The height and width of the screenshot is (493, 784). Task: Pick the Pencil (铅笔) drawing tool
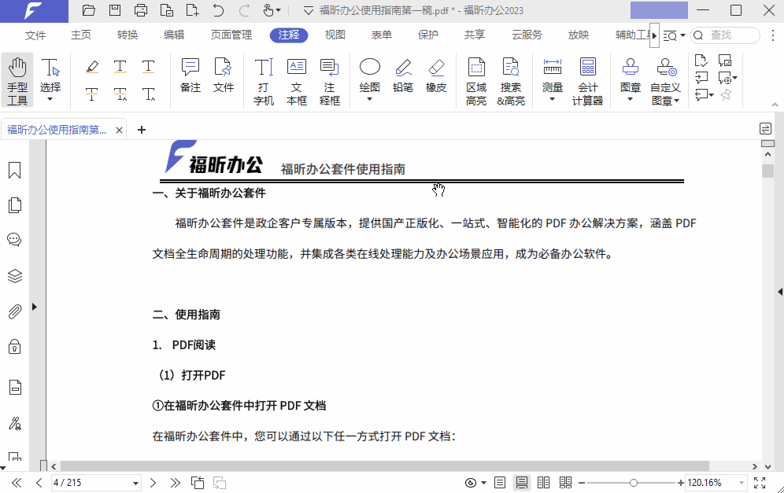coord(402,76)
